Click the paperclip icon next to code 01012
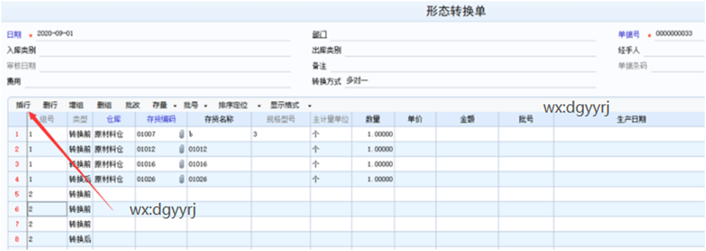Image resolution: width=706 pixels, height=251 pixels. (x=182, y=149)
